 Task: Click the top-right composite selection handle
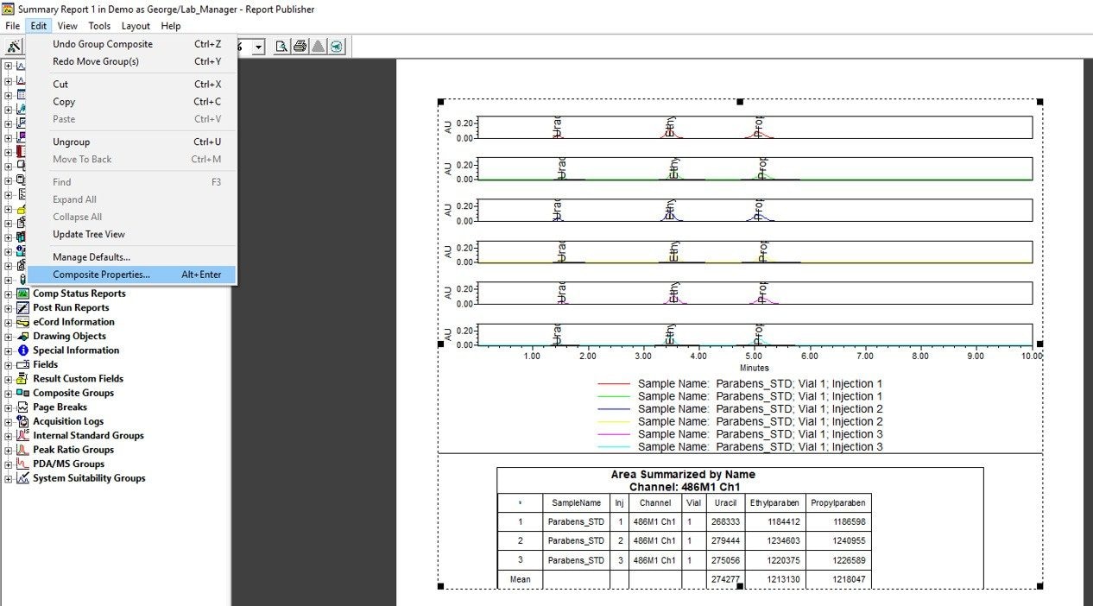pos(1040,103)
